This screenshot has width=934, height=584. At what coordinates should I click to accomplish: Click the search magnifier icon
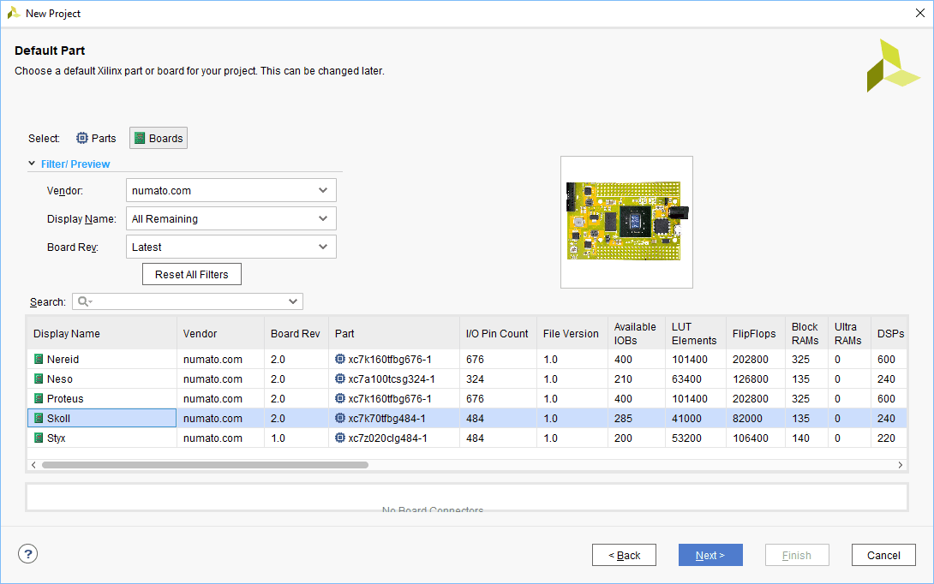point(83,301)
